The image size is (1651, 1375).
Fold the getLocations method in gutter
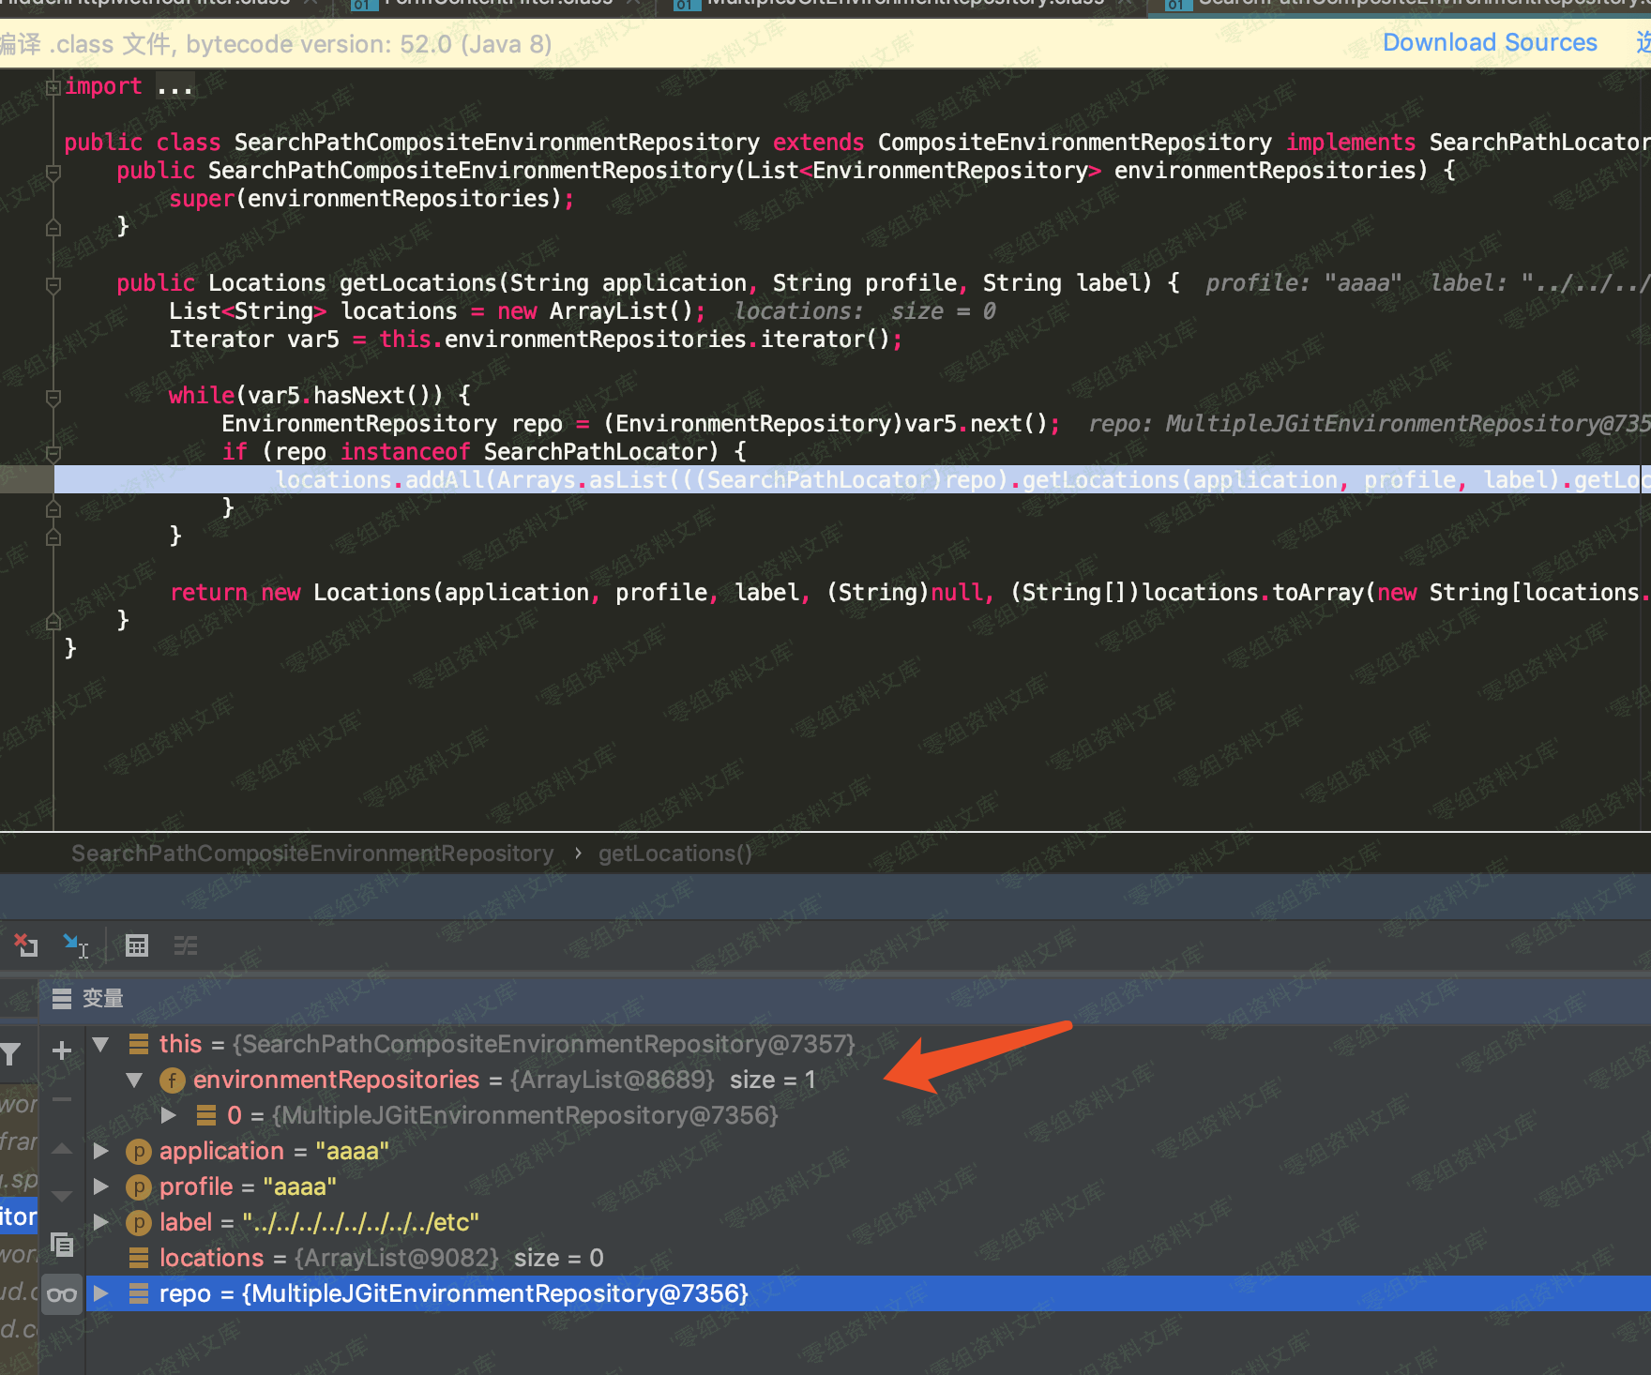pyautogui.click(x=53, y=284)
